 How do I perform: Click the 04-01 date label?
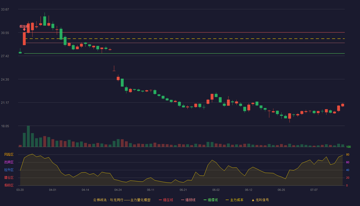(53, 190)
